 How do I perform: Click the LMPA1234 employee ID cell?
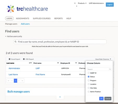coord(65,68)
